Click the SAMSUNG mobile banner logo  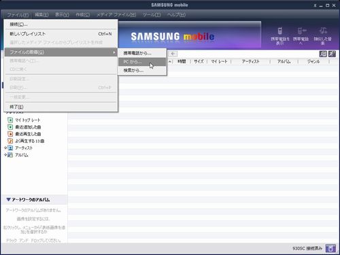[172, 37]
